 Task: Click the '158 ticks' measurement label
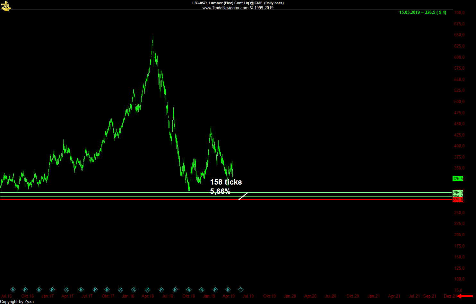pos(226,182)
